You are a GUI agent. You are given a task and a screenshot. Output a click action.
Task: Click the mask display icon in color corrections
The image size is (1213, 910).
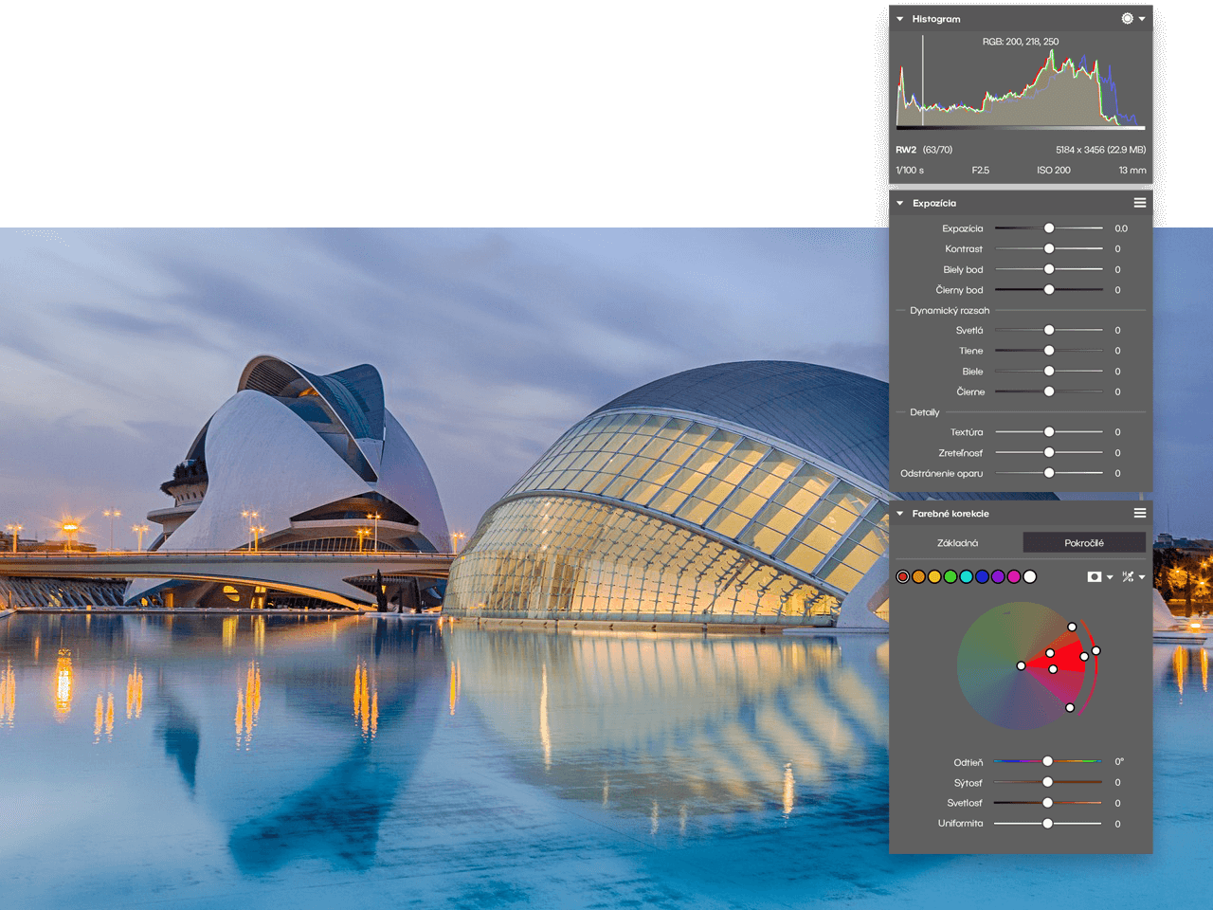pyautogui.click(x=1095, y=576)
